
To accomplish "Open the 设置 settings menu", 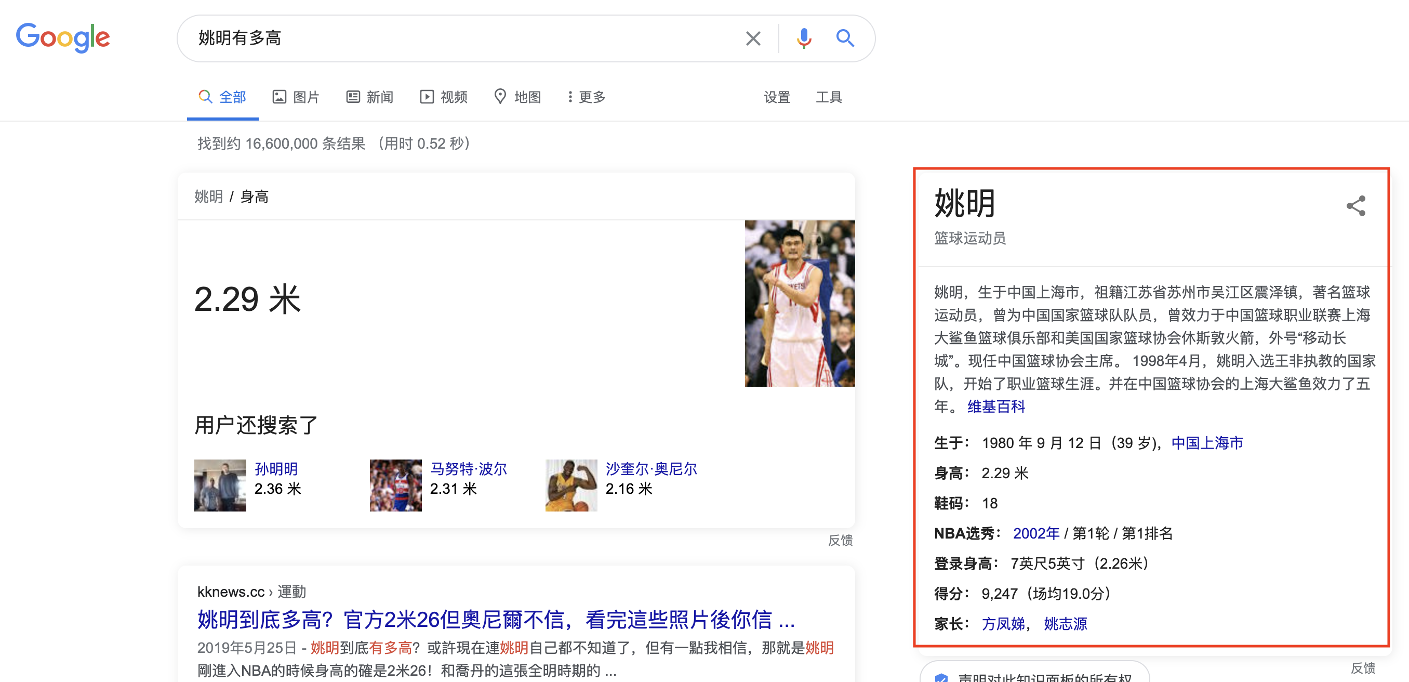I will click(776, 96).
